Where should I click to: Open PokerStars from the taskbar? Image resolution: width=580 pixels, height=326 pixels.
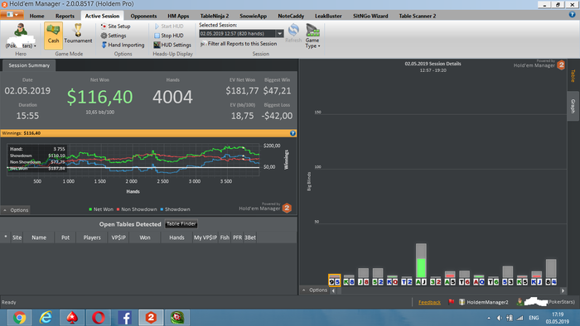pos(72,318)
